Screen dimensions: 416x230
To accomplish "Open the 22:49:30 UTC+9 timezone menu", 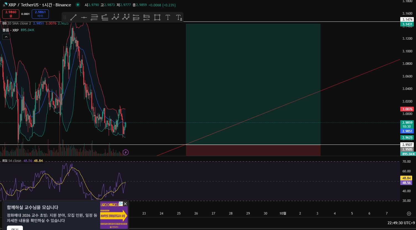I will pos(401,223).
